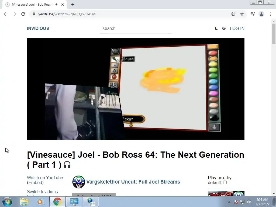Pick the orange paint color

[213, 58]
